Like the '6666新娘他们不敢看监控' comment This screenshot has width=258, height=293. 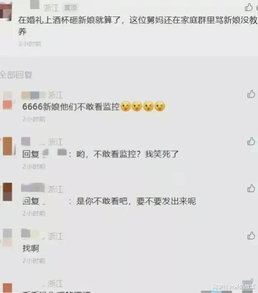[251, 94]
